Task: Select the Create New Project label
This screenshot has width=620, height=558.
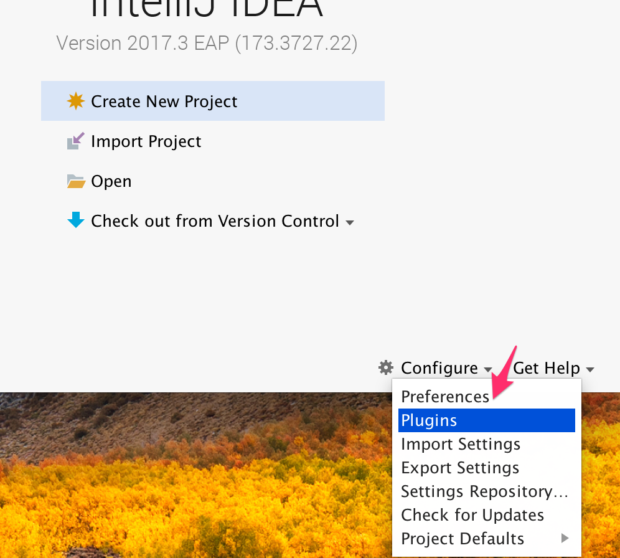Action: (x=164, y=102)
